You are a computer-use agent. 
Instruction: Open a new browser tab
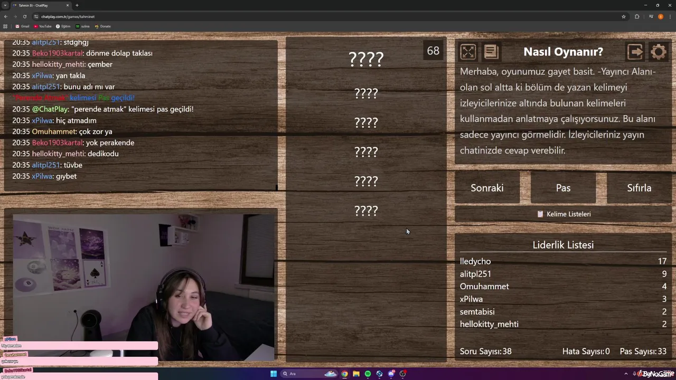pos(77,5)
